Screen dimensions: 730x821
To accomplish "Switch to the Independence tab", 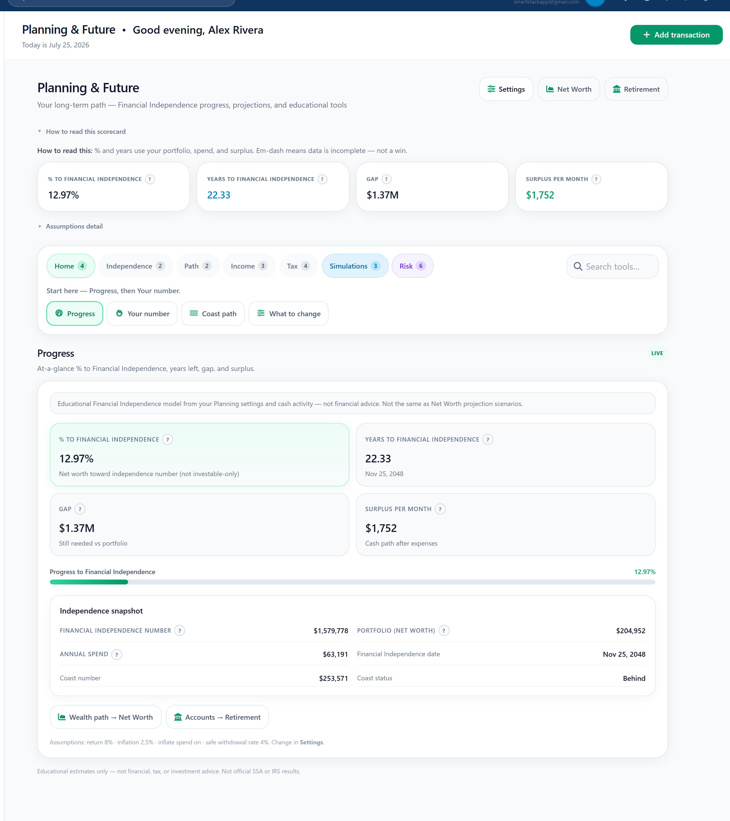I will point(135,266).
